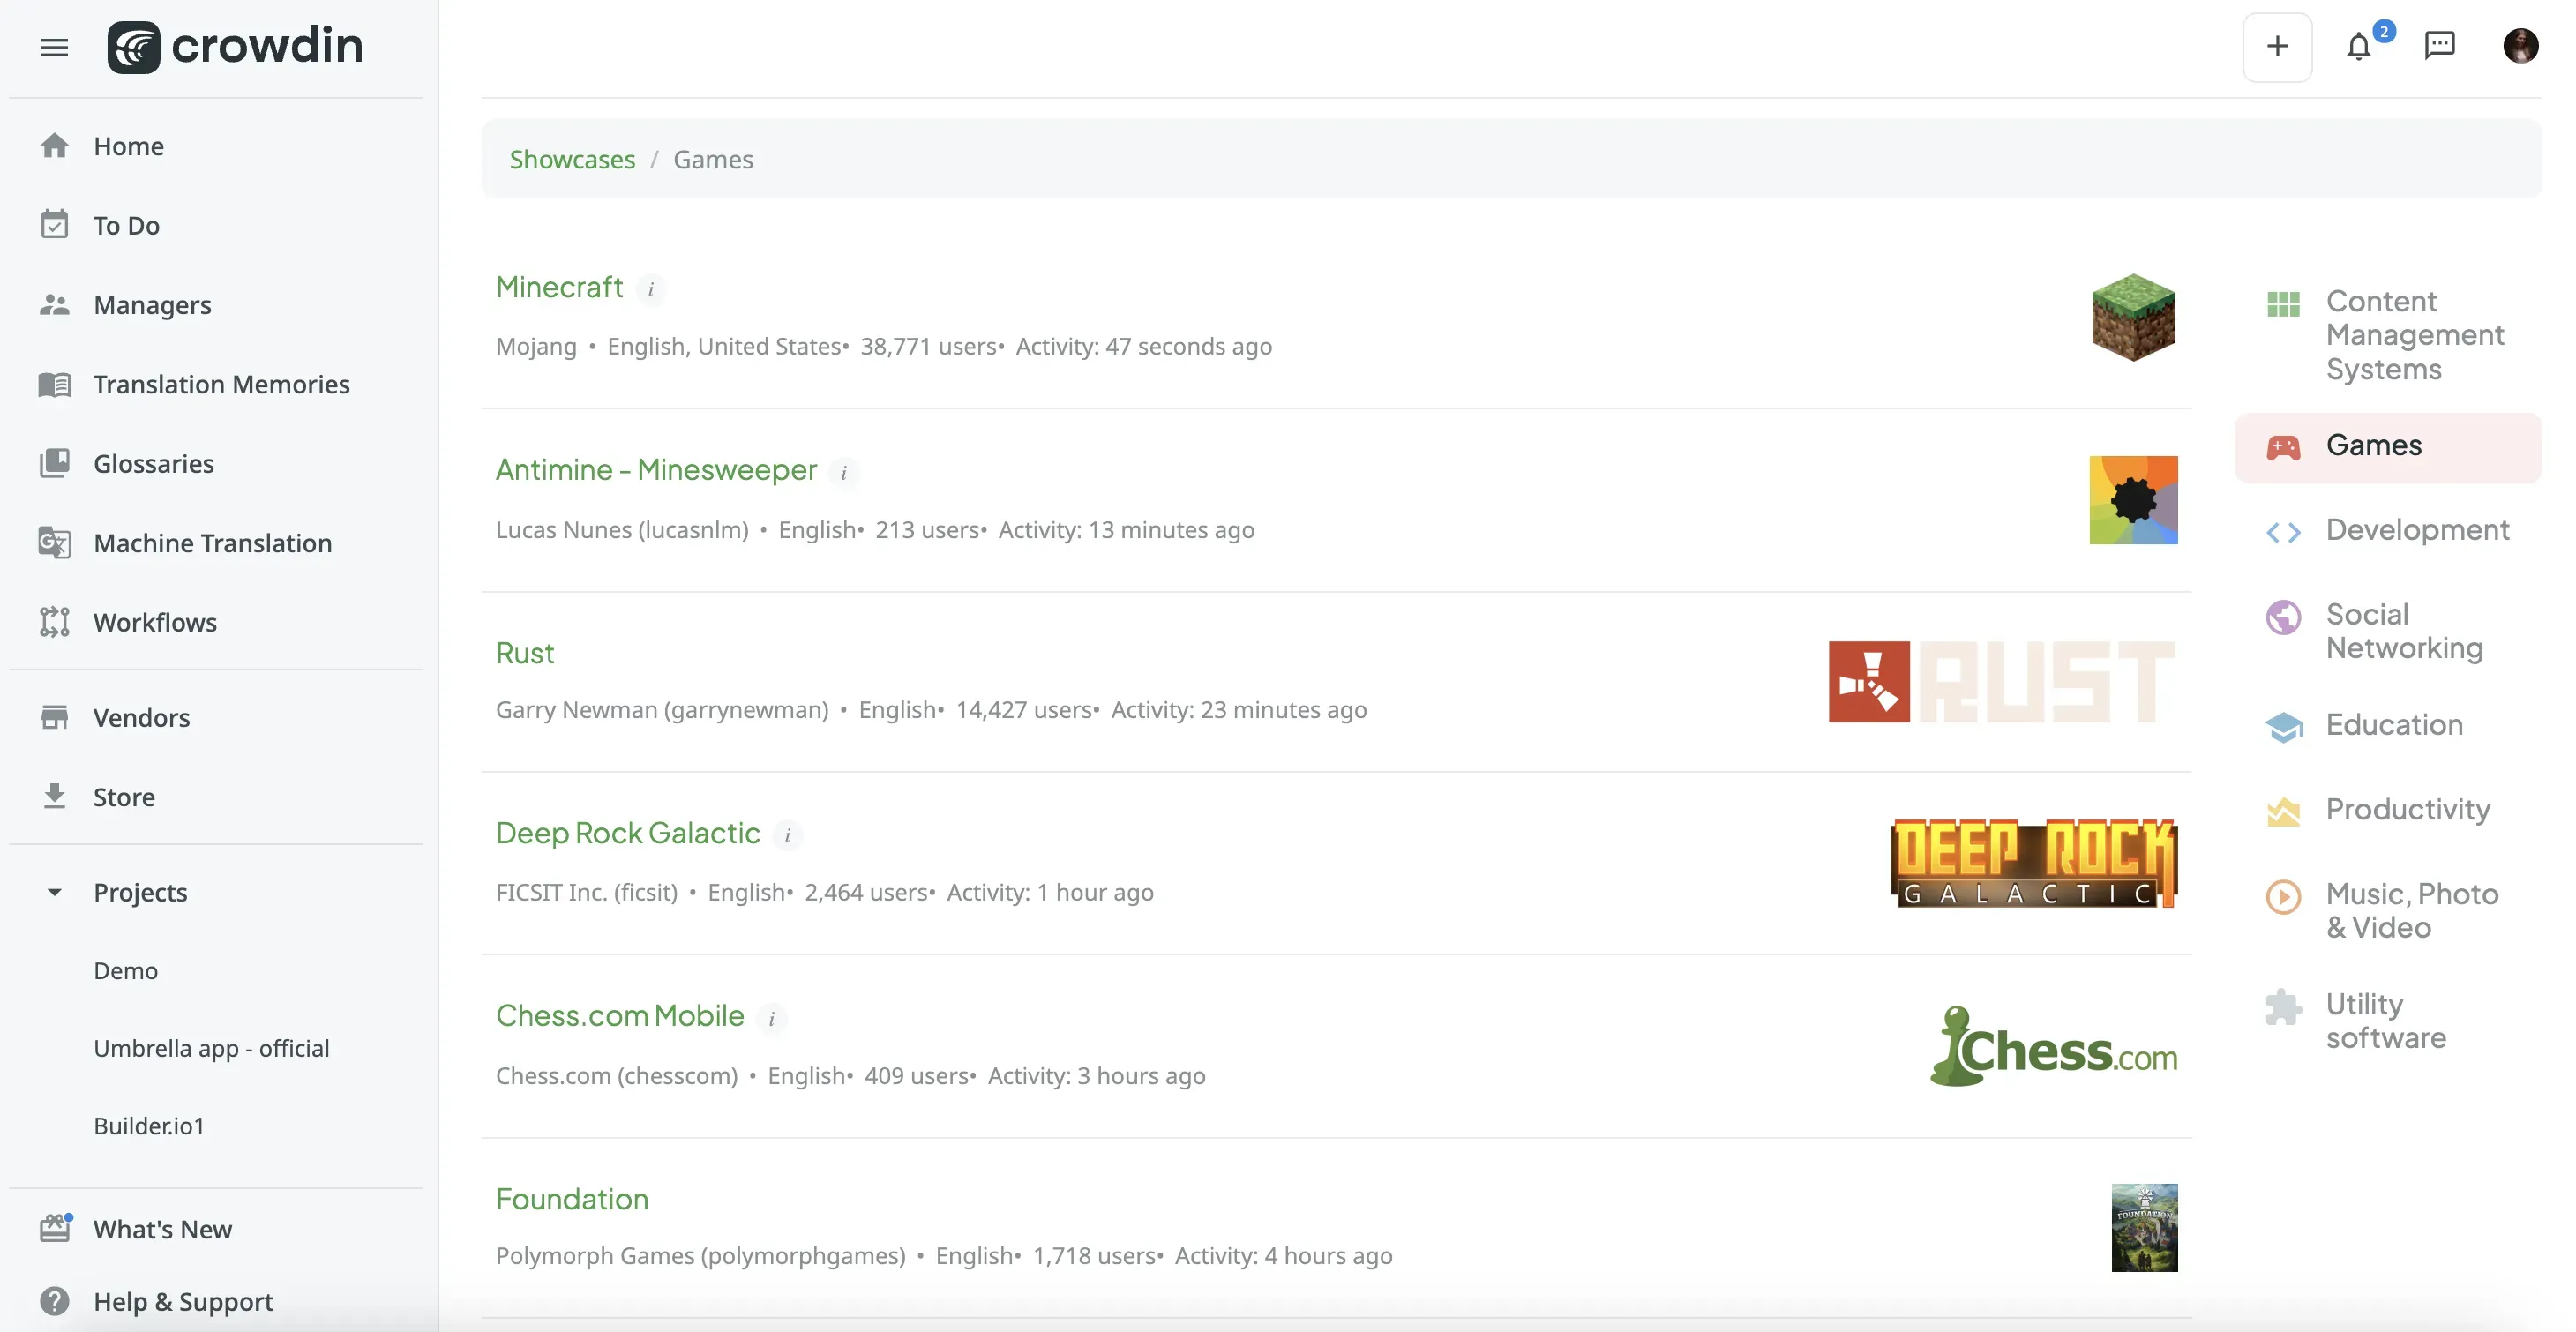Open the user avatar profile
This screenshot has width=2576, height=1332.
(x=2520, y=46)
